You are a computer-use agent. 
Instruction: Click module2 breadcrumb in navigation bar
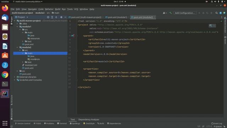pos(40,13)
